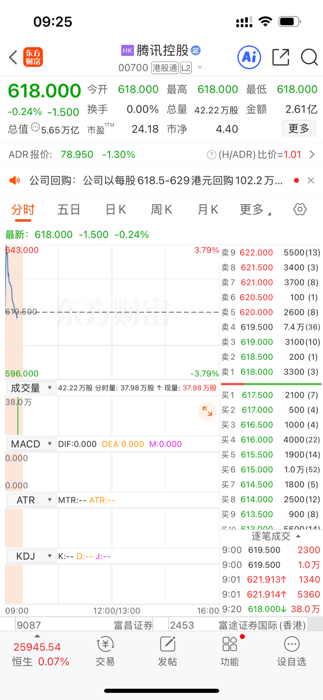Tap the 最新 618.000 chart header line
This screenshot has width=323, height=700.
(x=77, y=234)
